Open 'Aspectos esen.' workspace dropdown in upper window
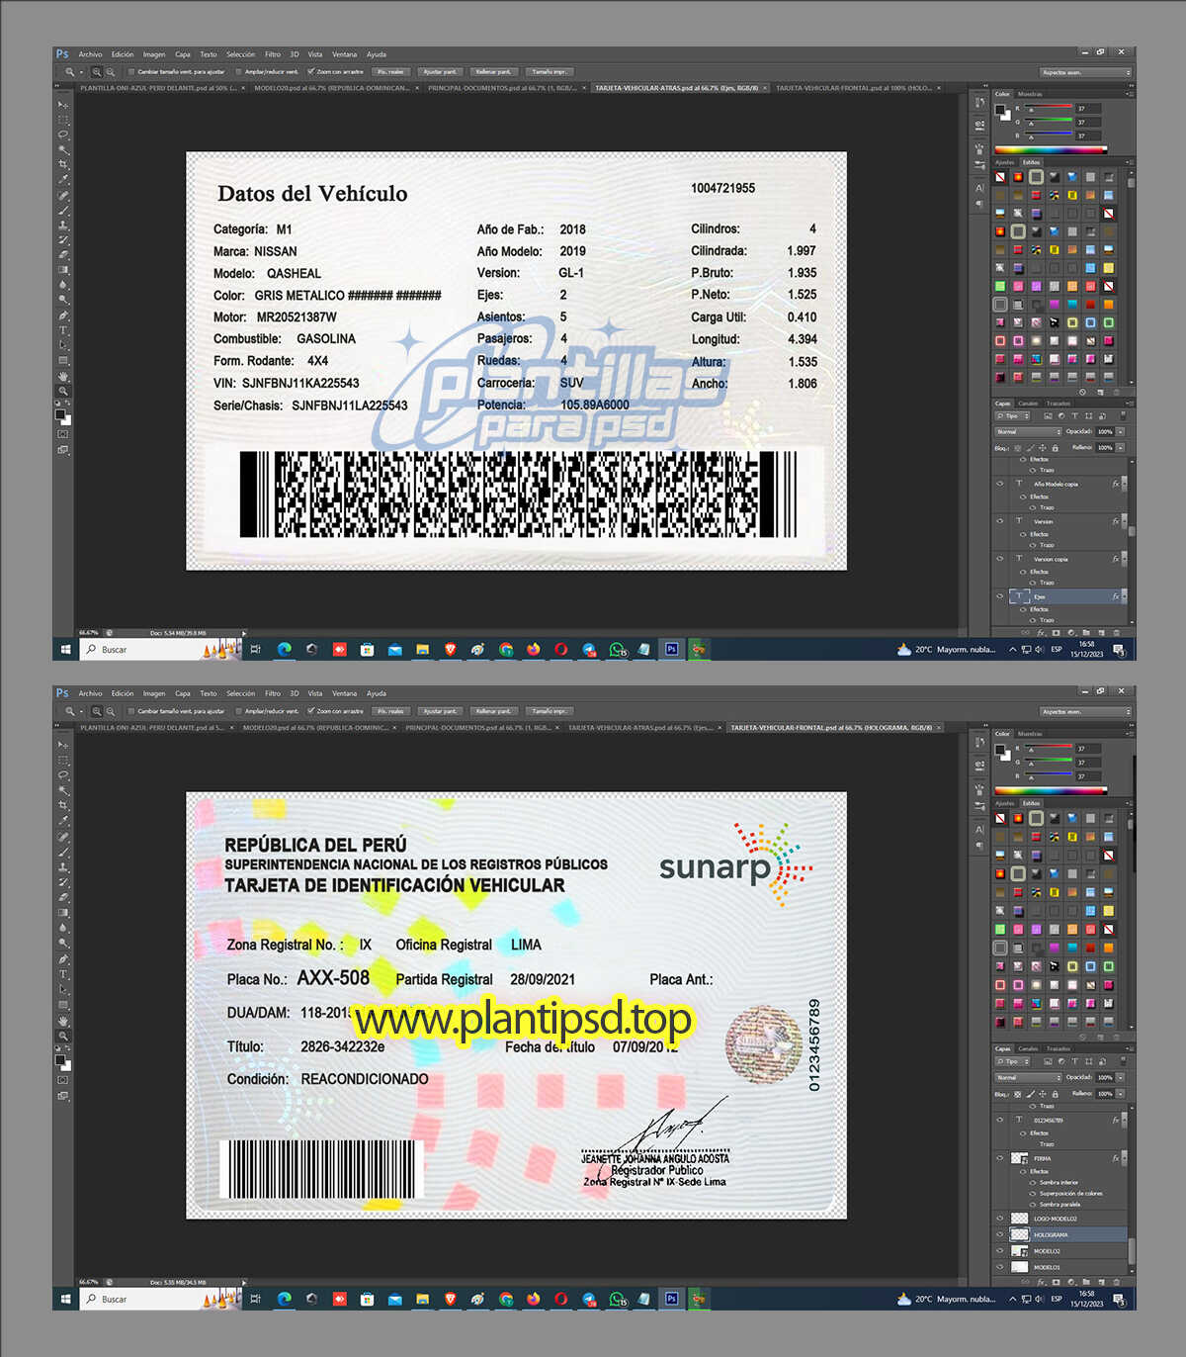The height and width of the screenshot is (1357, 1186). pyautogui.click(x=1085, y=72)
